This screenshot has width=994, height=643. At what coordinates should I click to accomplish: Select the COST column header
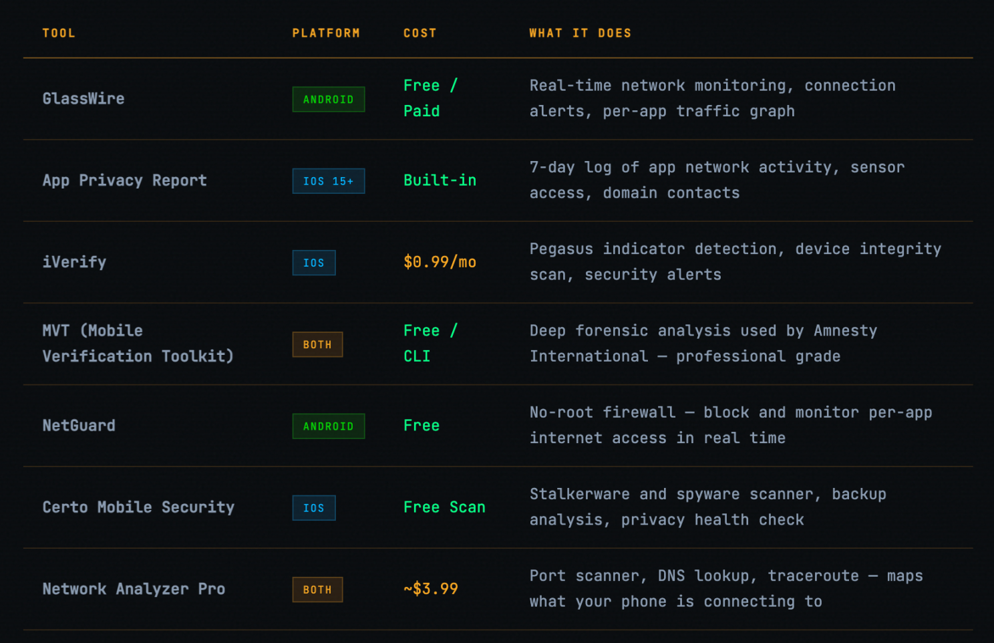(420, 33)
